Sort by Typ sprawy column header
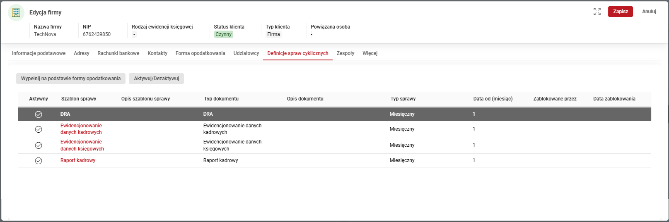The height and width of the screenshot is (222, 669). point(403,99)
